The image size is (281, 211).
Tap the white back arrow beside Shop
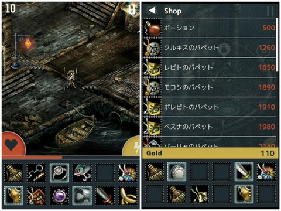click(152, 10)
